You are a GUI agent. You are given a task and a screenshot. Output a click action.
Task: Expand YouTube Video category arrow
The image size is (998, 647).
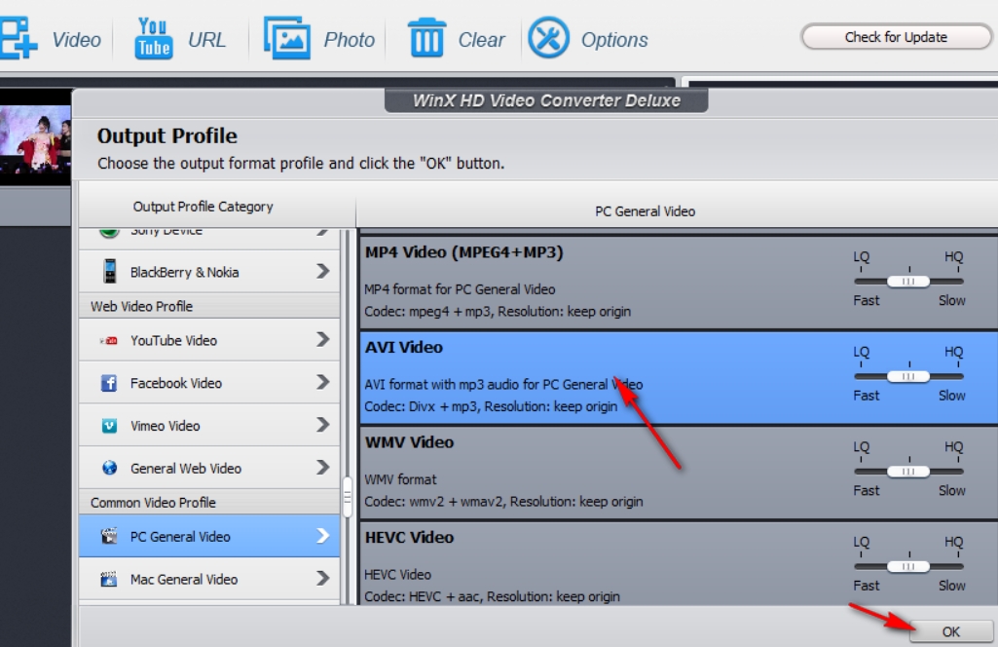tap(322, 340)
